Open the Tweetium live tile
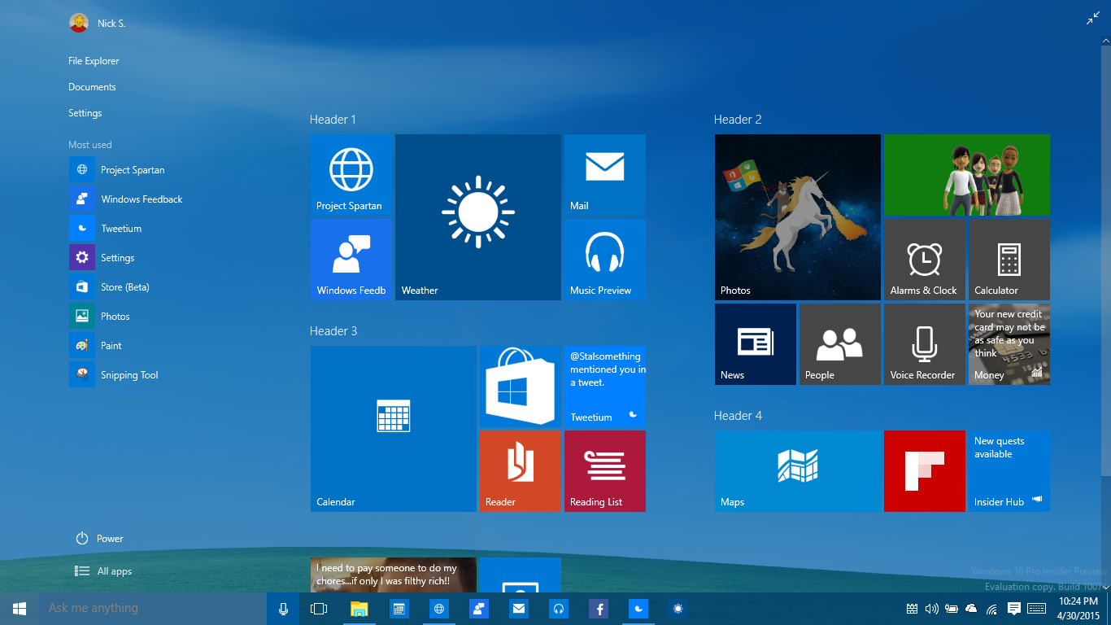 (x=605, y=387)
